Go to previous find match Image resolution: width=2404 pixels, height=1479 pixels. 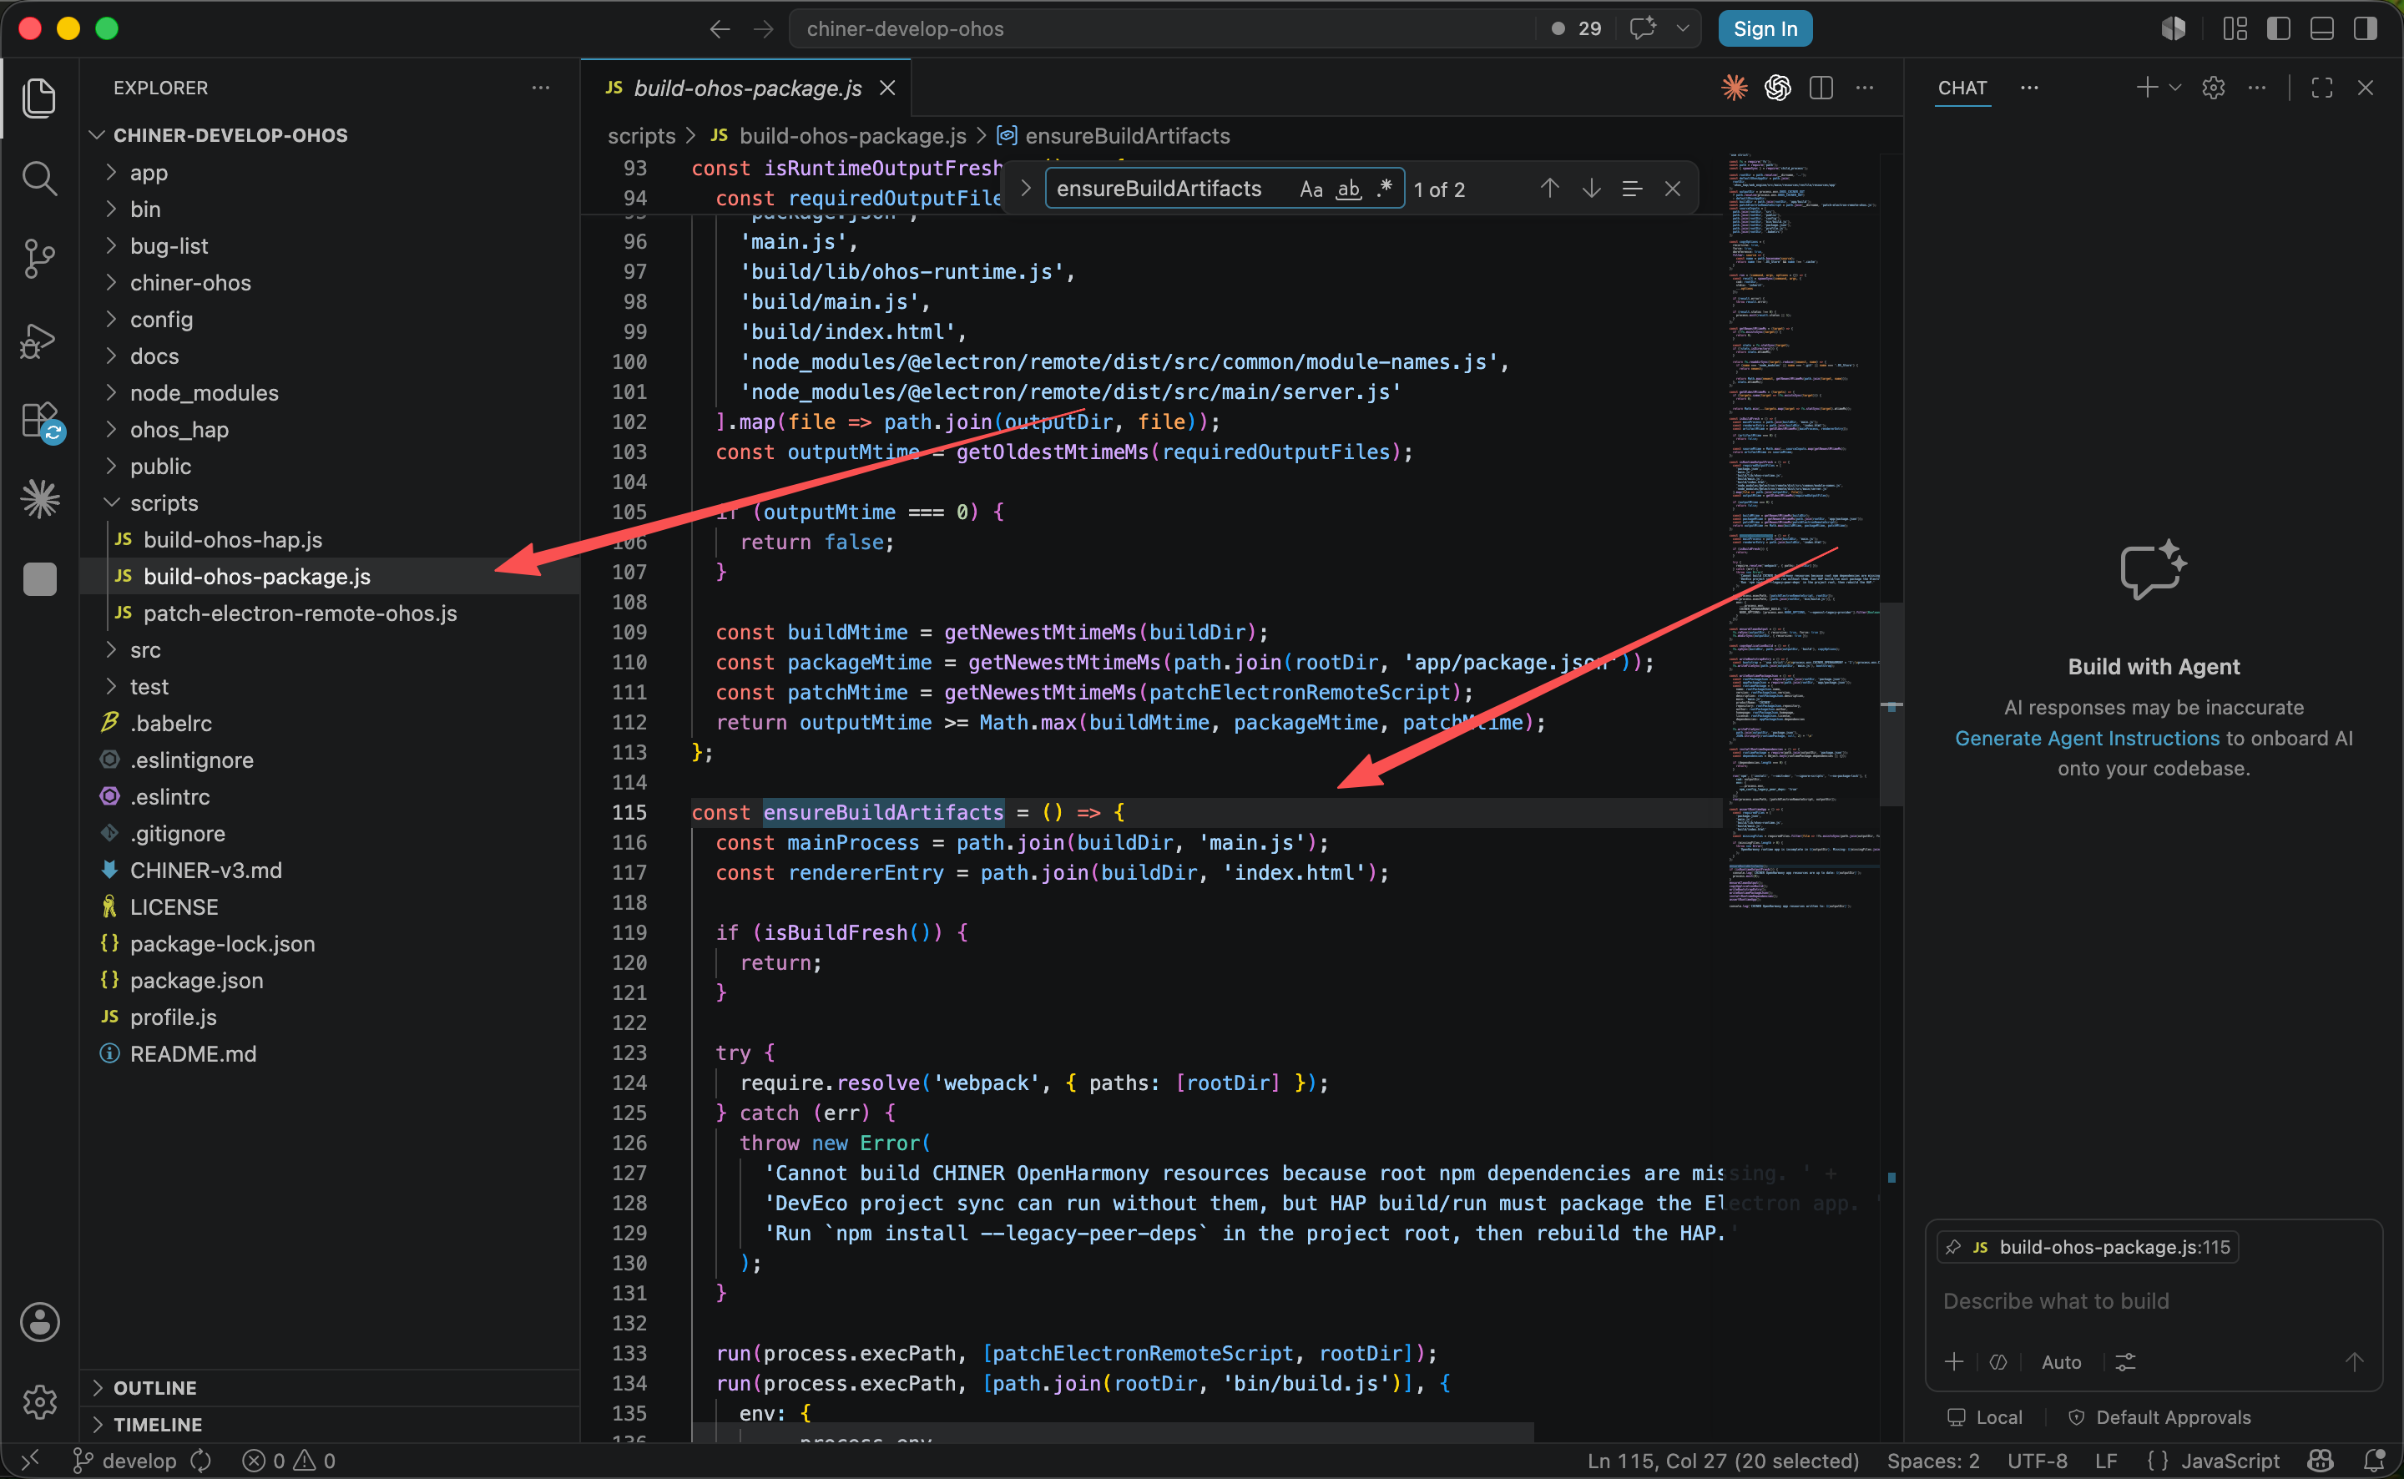tap(1549, 188)
